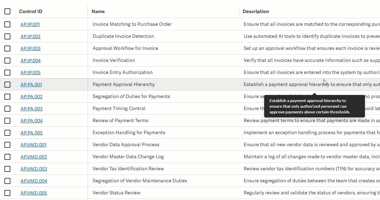The width and height of the screenshot is (380, 200).
Task: Check the box for AP.IP.001 row
Action: (7, 24)
